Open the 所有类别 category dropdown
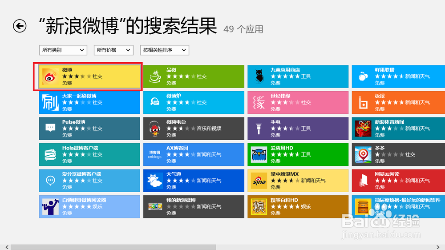This screenshot has width=445, height=250. coord(63,50)
